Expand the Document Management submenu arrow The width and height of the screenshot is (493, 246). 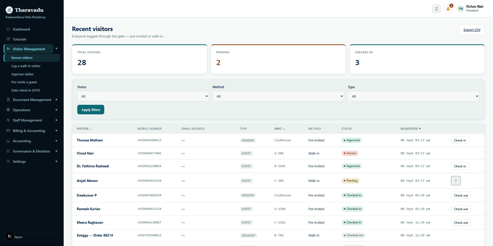point(56,100)
